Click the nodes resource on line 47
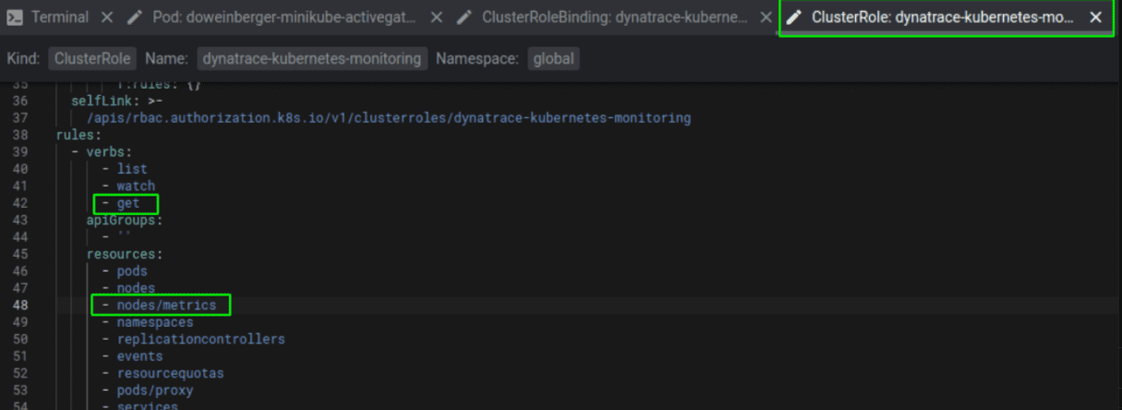The image size is (1122, 410). click(136, 288)
